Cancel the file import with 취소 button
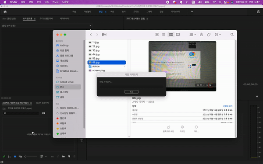 click(131, 92)
